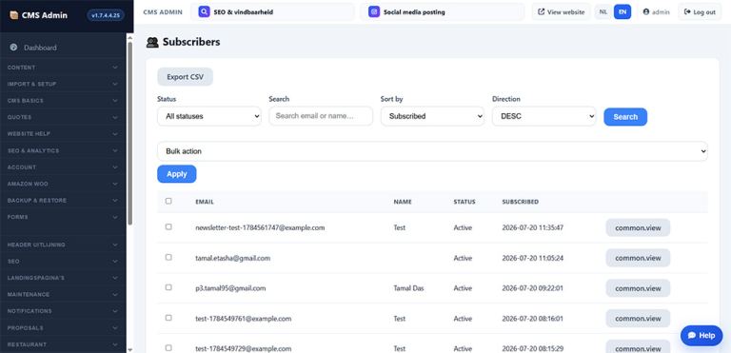Click the Export CSV button
Image resolution: width=731 pixels, height=353 pixels.
(x=185, y=77)
